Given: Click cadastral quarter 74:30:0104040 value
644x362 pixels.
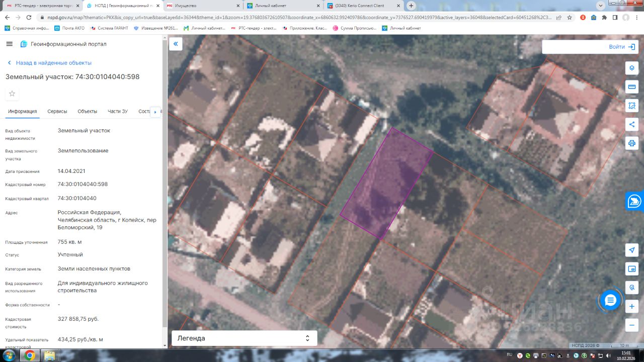Looking at the screenshot, I should 77,198.
